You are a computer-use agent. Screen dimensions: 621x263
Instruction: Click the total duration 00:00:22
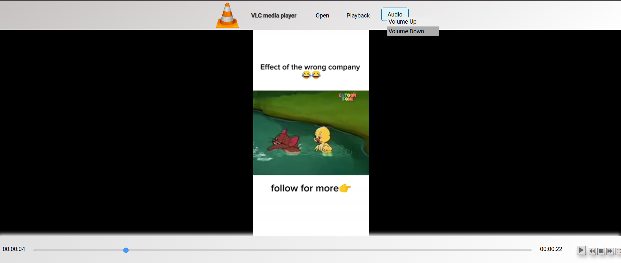point(551,249)
